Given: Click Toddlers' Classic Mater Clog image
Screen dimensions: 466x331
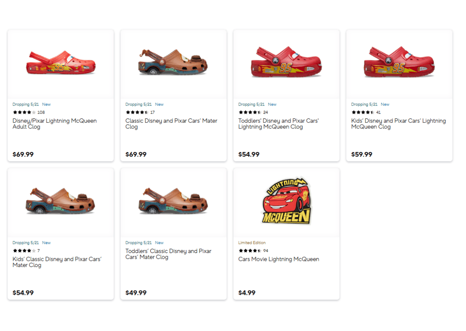Looking at the screenshot, I should point(173,202).
